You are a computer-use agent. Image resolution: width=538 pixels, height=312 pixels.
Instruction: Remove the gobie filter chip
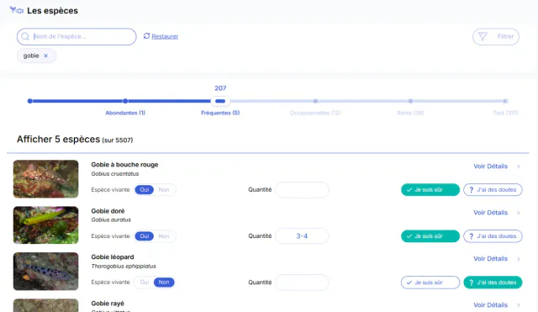45,56
